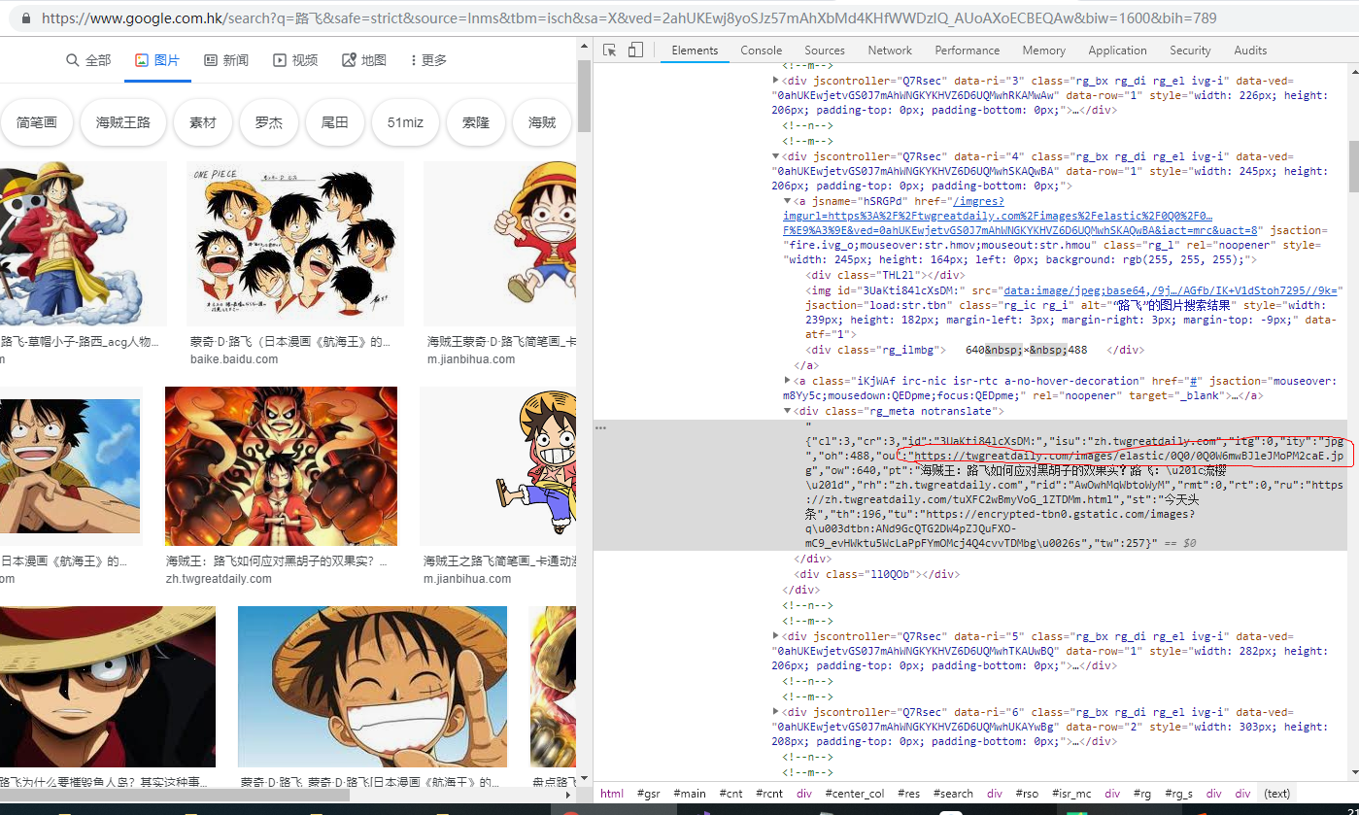1359x815 pixels.
Task: Open the baike.baidu.com source link
Action: (233, 358)
